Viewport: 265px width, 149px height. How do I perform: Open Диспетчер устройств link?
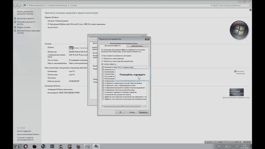[25, 18]
